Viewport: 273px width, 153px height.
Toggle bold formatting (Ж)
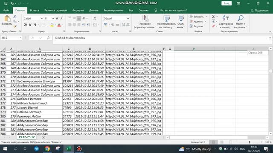point(26,25)
